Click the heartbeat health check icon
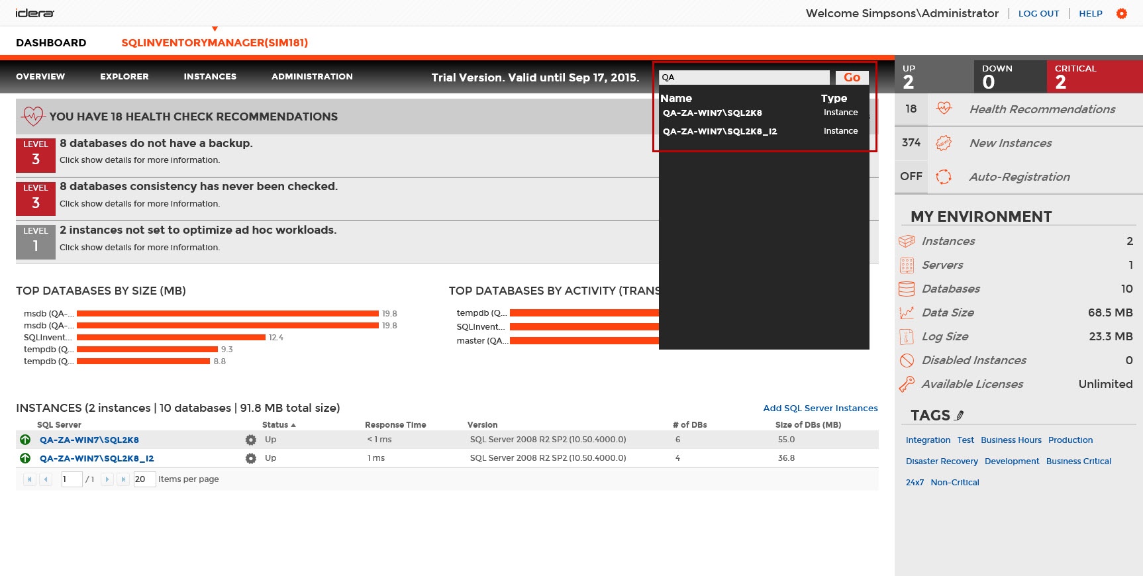 pos(32,117)
